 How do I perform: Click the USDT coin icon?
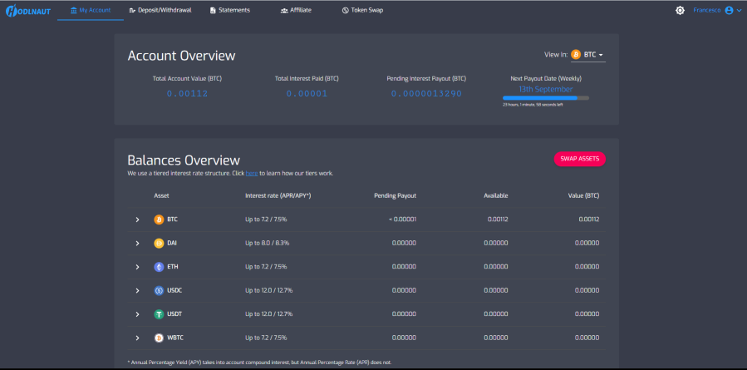click(x=159, y=314)
